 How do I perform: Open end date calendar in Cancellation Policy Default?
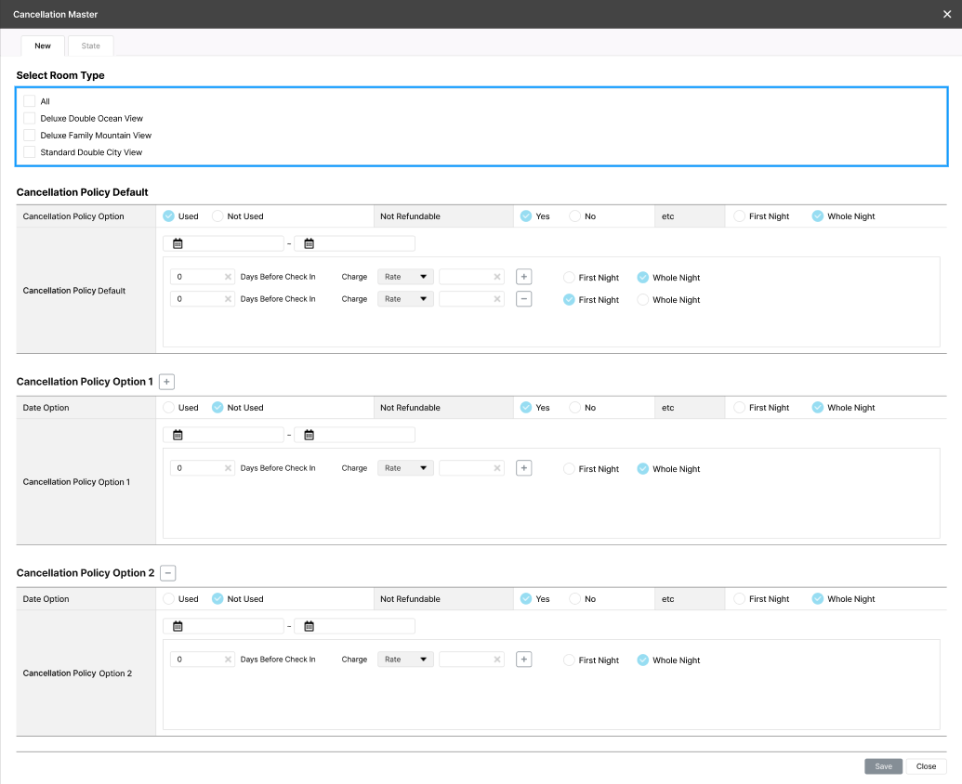[x=310, y=243]
